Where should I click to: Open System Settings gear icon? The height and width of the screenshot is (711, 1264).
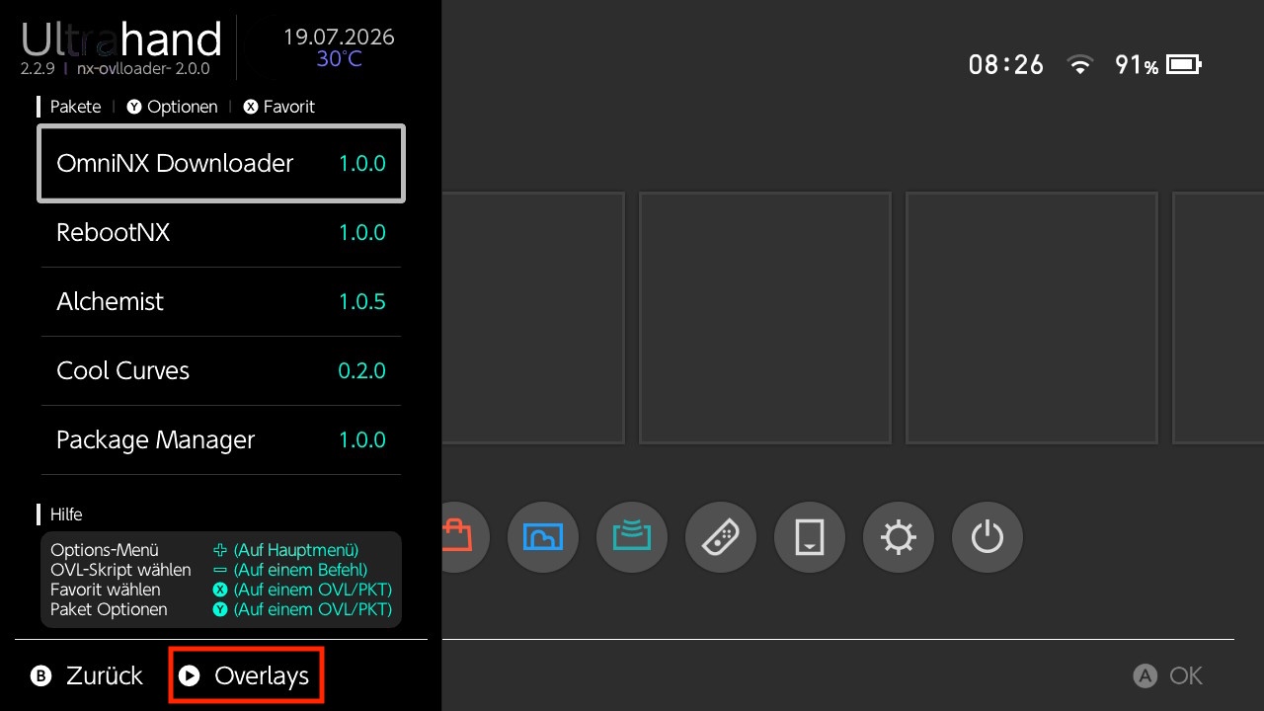(x=898, y=537)
